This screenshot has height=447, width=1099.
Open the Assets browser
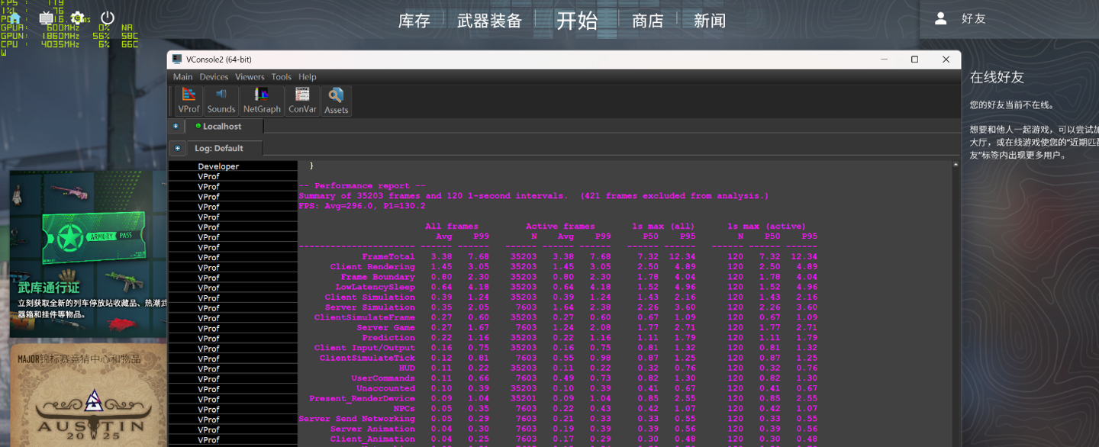(336, 101)
